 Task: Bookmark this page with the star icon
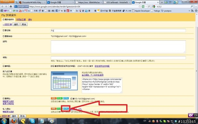(x=140, y=7)
